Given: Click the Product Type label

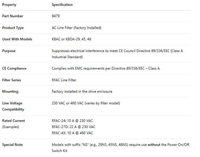Looking at the screenshot, I should pyautogui.click(x=13, y=28).
